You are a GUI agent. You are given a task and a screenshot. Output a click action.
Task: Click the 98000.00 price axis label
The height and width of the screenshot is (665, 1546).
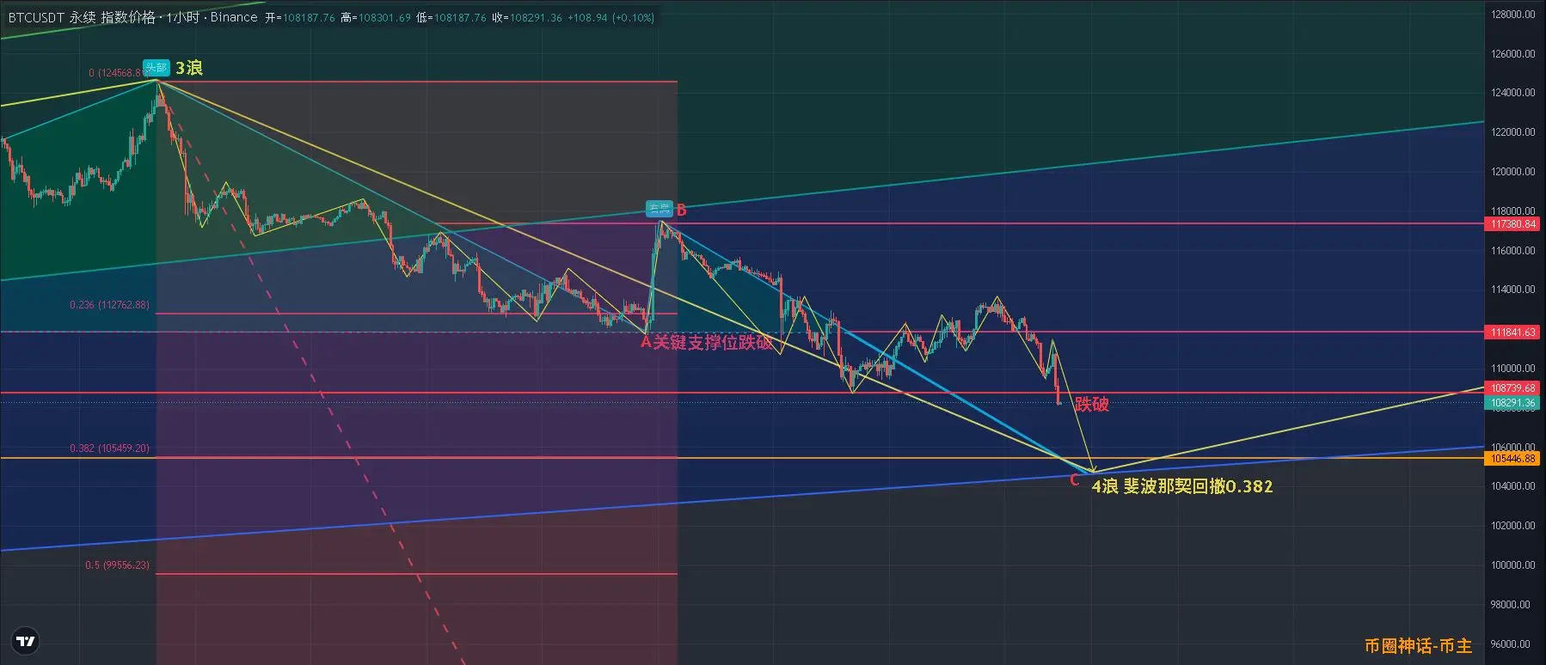[1512, 605]
